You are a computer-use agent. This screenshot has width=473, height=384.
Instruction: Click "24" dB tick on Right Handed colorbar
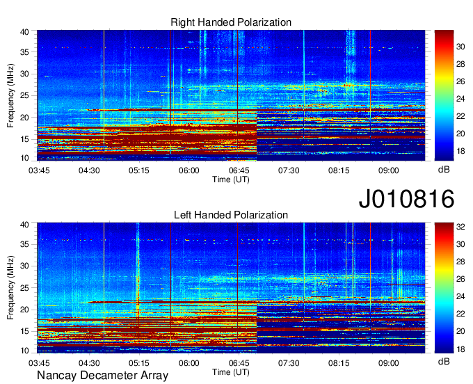pos(460,99)
